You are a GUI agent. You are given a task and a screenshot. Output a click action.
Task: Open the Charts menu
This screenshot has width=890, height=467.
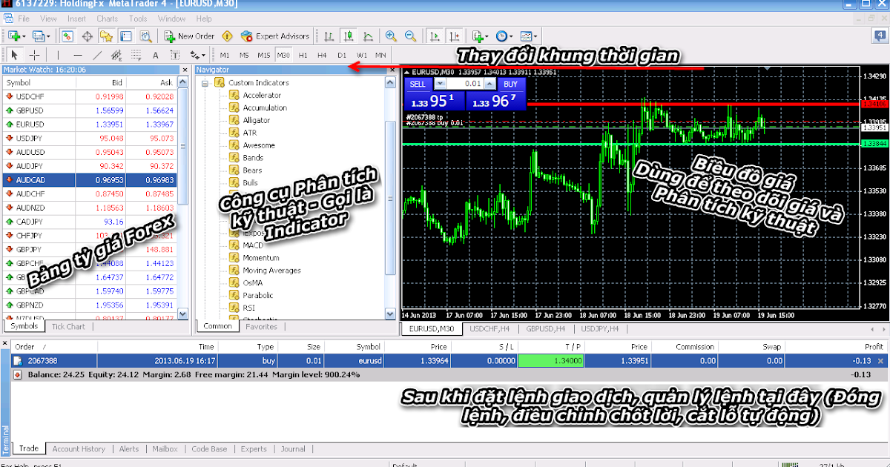(107, 19)
